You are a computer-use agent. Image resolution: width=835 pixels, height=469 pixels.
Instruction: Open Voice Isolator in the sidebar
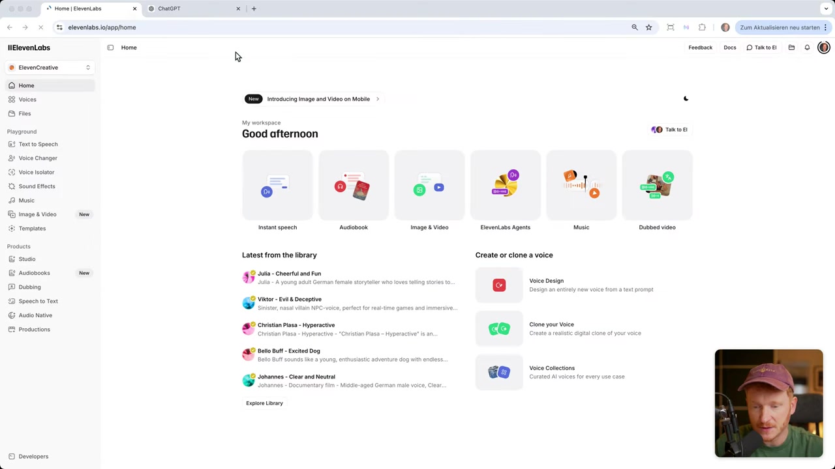pos(50,172)
